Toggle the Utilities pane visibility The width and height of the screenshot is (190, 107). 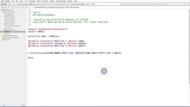[x=187, y=4]
